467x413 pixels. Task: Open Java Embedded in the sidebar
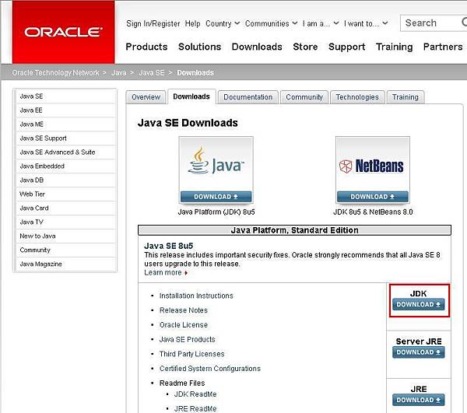point(66,166)
